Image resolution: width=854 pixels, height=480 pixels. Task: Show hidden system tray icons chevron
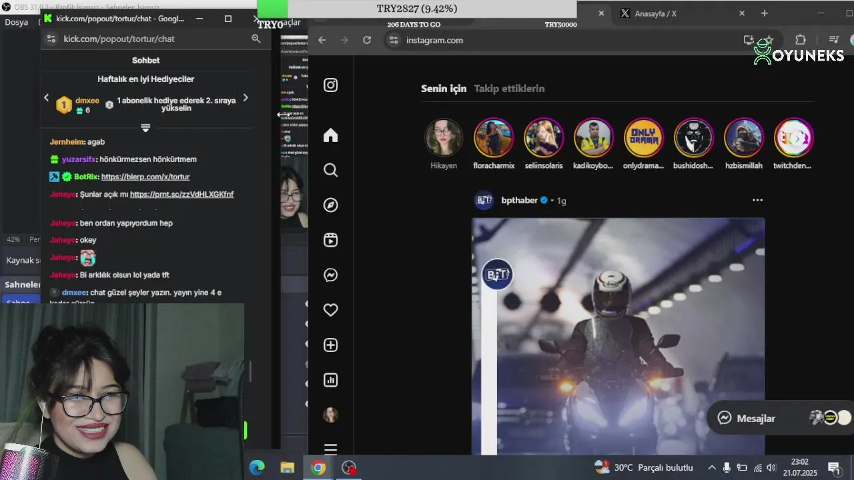coord(712,467)
